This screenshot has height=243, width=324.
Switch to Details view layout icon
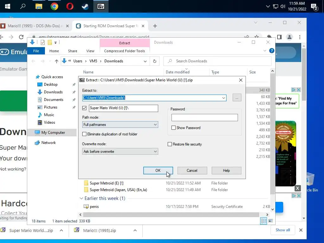[x=264, y=221]
